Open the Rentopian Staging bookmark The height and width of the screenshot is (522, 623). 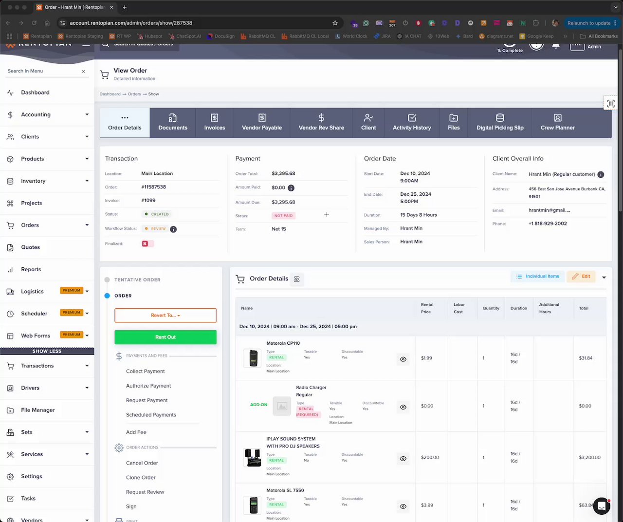[x=80, y=36]
